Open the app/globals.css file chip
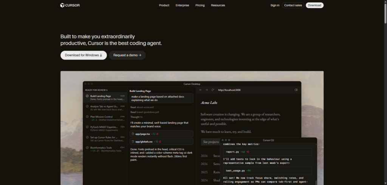The image size is (387, 185). click(x=161, y=142)
